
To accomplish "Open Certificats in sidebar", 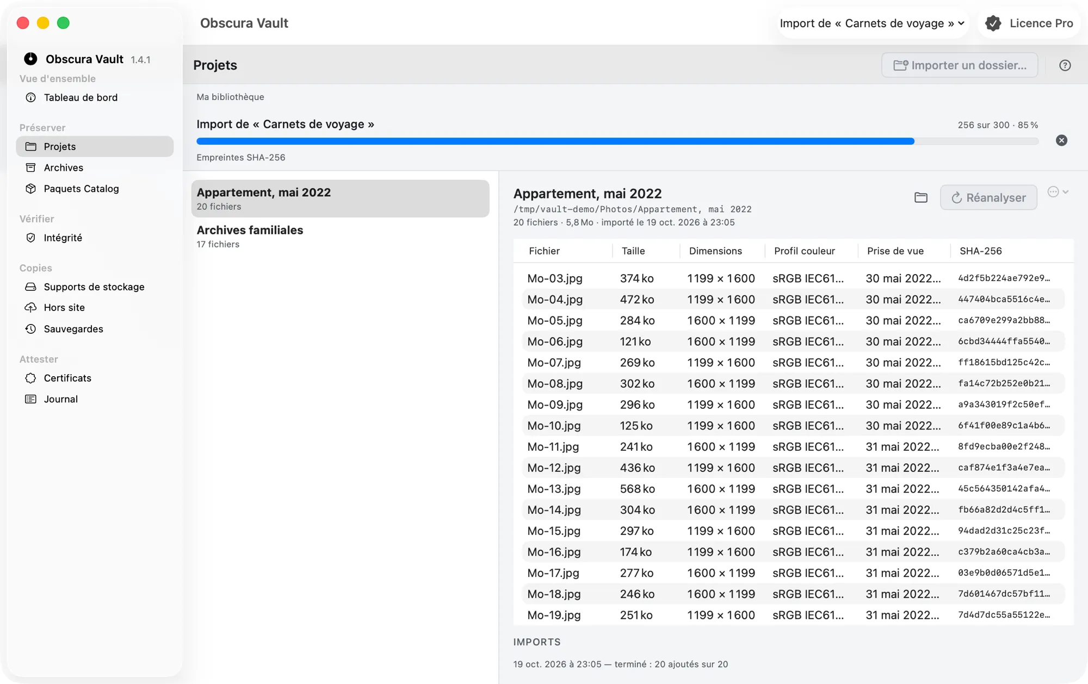I will click(95, 378).
